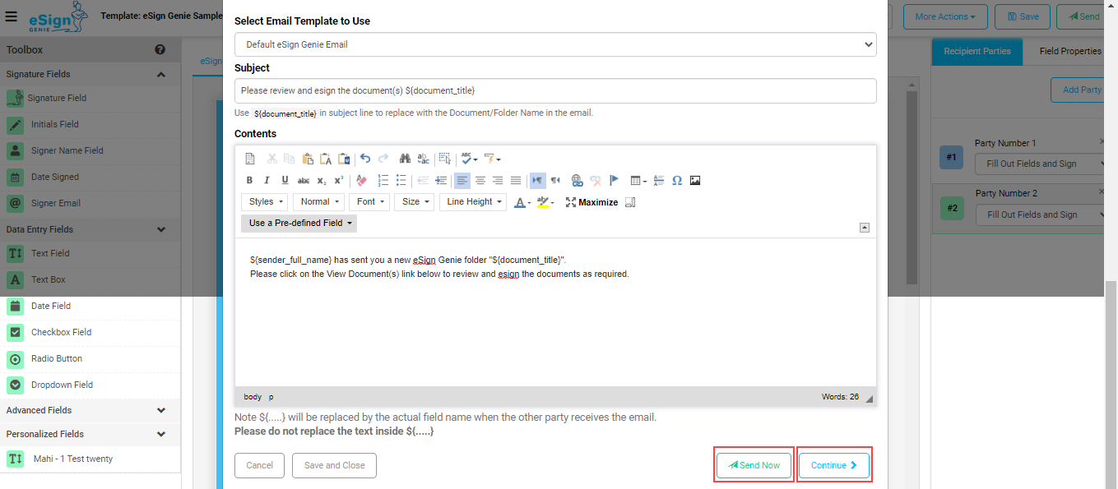
Task: Click Save and Close
Action: [334, 465]
